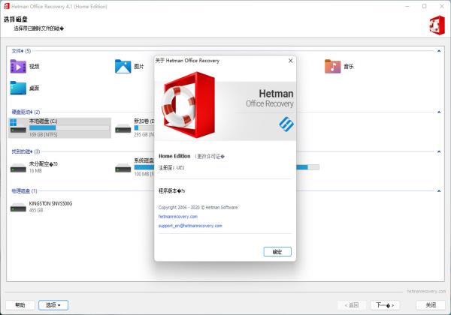Click the 下一步 next button
This screenshot has height=315, width=451.
click(385, 305)
